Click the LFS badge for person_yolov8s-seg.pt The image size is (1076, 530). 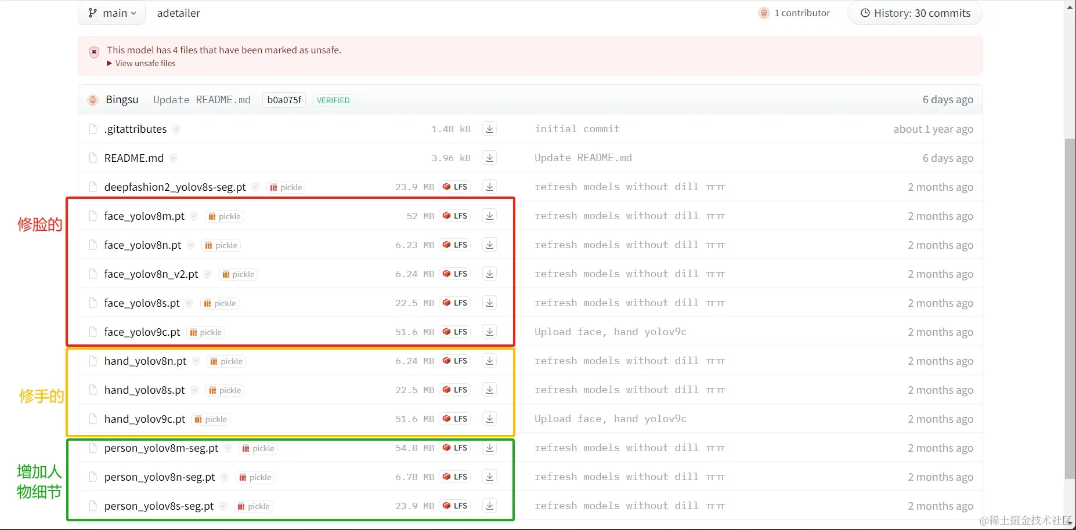coord(455,506)
